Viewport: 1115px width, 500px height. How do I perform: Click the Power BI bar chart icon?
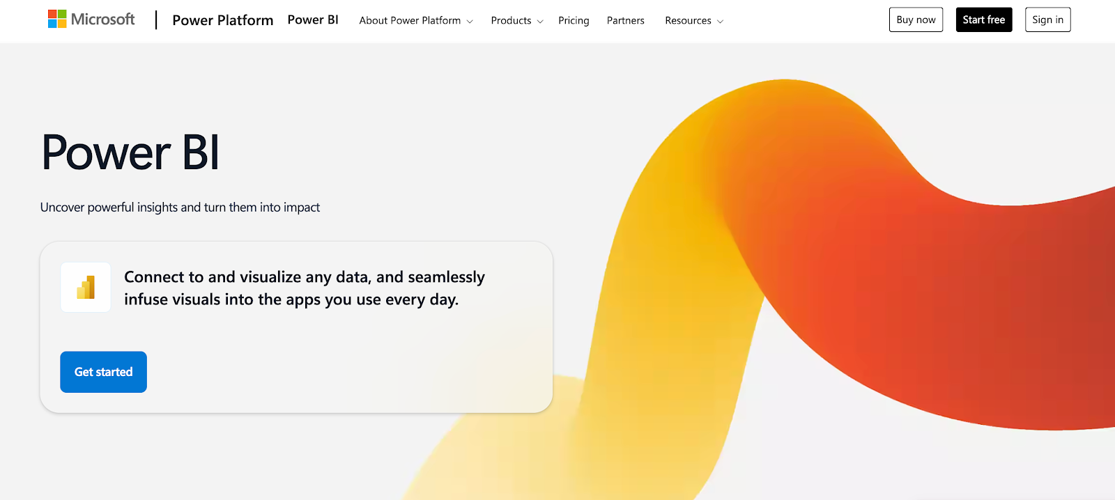point(86,287)
